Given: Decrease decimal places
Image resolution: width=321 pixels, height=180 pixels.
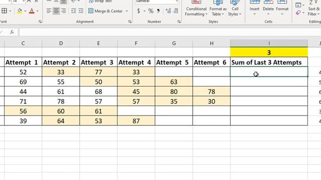Looking at the screenshot, I should [x=176, y=11].
